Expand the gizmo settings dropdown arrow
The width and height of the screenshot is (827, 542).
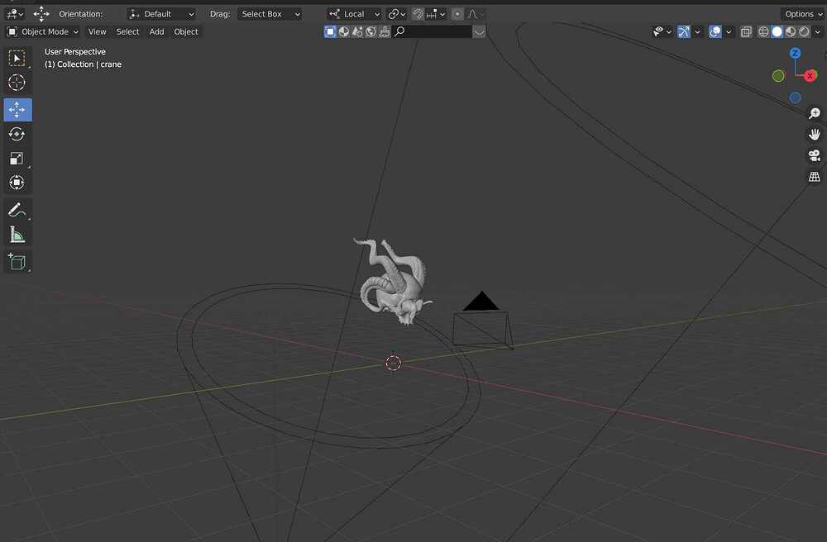tap(697, 31)
